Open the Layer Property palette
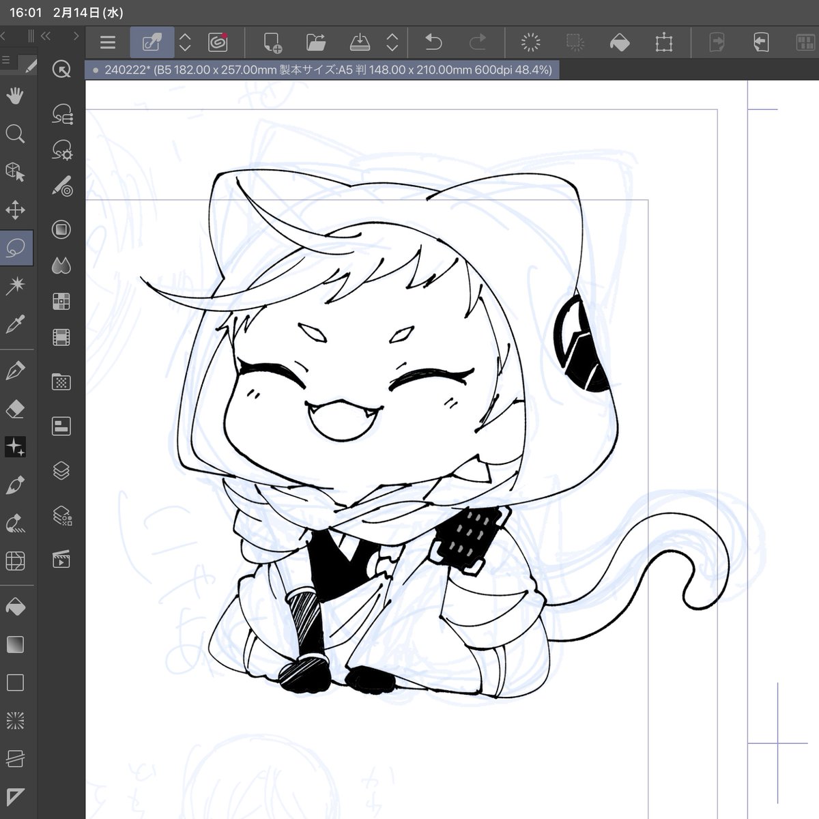This screenshot has width=819, height=819. (61, 427)
